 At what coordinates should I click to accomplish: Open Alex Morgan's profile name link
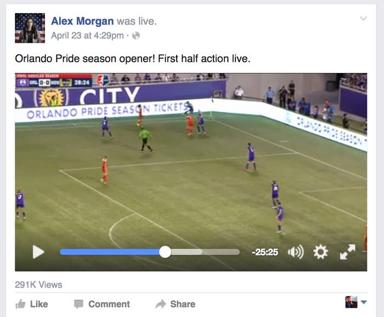click(82, 21)
